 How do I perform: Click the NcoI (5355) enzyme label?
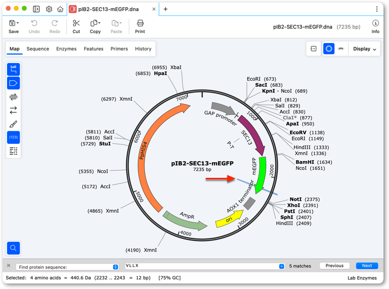(x=93, y=171)
